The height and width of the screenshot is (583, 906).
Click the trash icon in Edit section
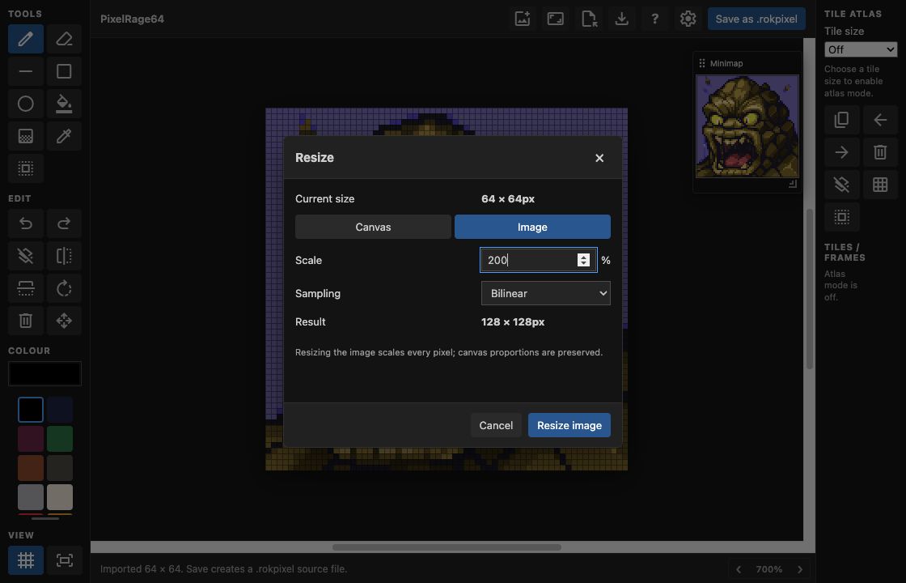point(25,321)
